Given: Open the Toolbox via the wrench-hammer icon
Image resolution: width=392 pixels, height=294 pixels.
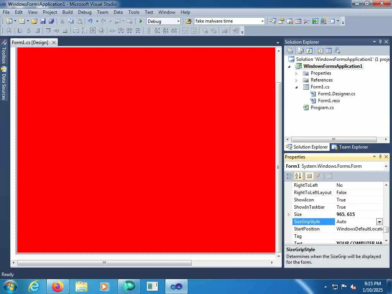Looking at the screenshot, I should pos(306,21).
